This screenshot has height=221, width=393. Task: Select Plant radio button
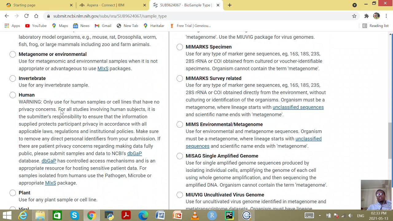13,193
